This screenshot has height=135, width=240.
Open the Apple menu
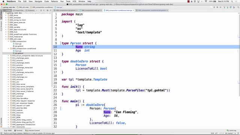pos(3,1)
